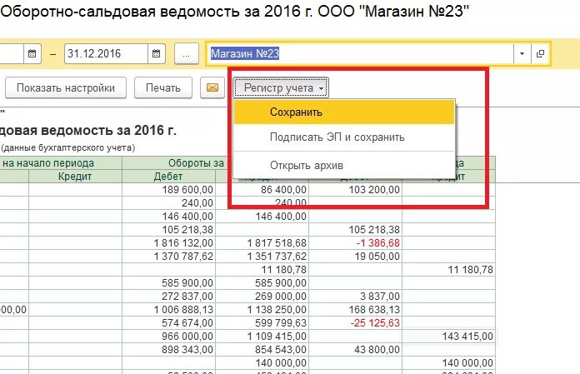Viewport: 580px width, 374px height.
Task: Click на начало периода header cell
Action: 61,163
